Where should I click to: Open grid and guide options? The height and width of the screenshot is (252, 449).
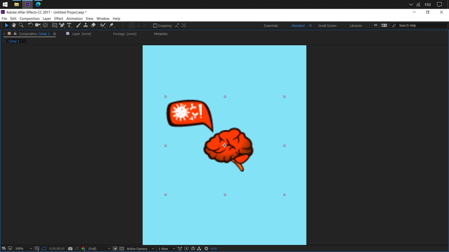point(37,248)
